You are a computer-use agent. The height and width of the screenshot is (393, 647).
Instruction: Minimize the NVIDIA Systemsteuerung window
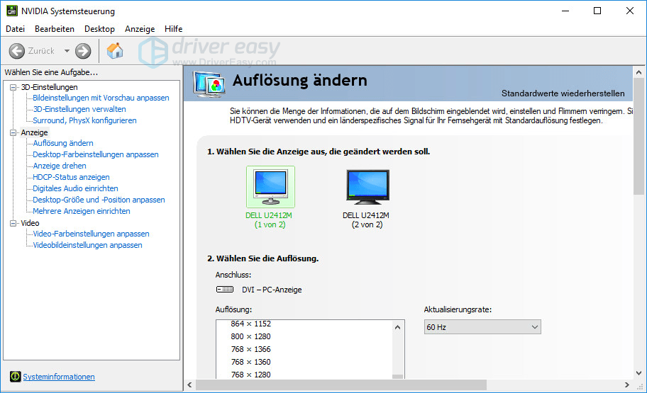click(565, 11)
